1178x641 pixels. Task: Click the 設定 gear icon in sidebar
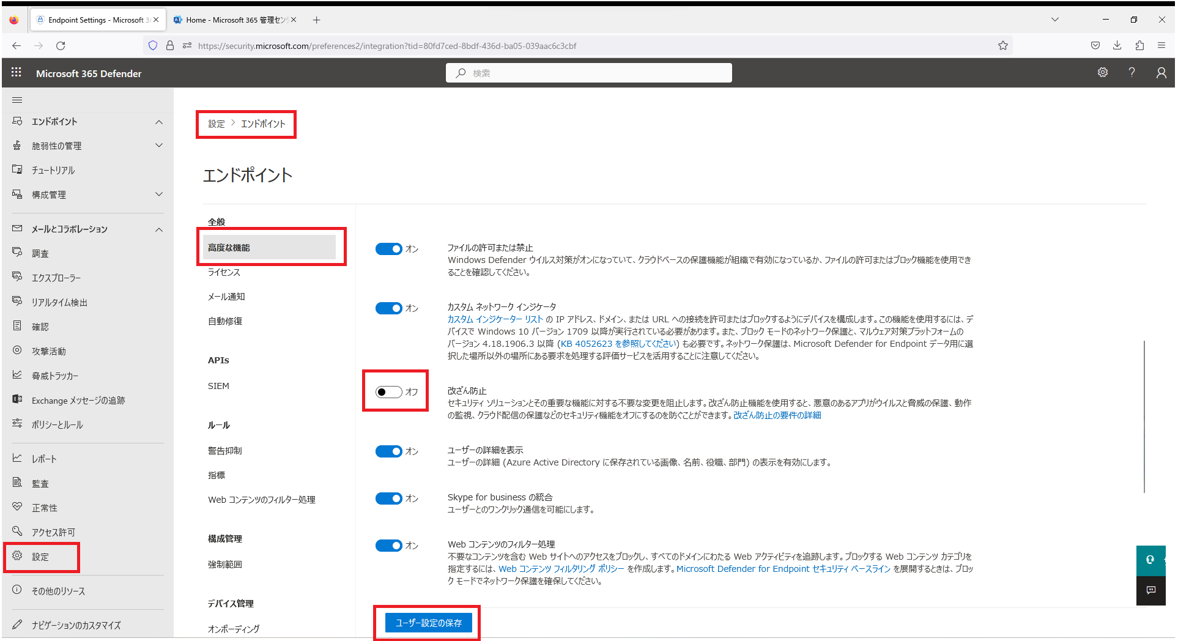17,555
